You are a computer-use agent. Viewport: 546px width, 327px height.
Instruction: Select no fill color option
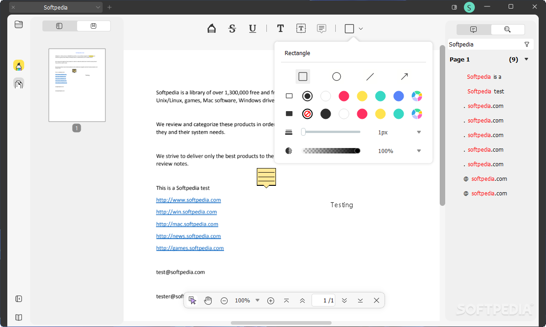307,114
